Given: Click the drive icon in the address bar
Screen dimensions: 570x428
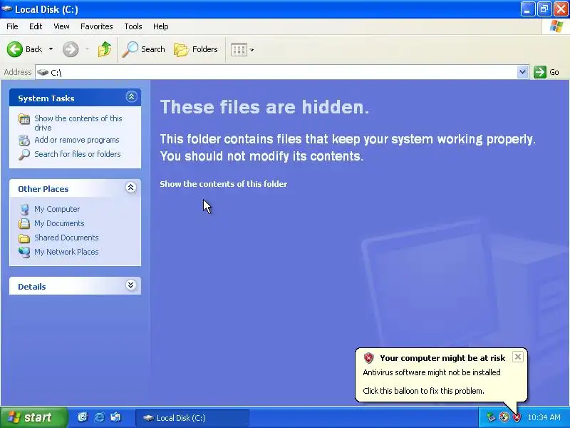Looking at the screenshot, I should (x=43, y=72).
